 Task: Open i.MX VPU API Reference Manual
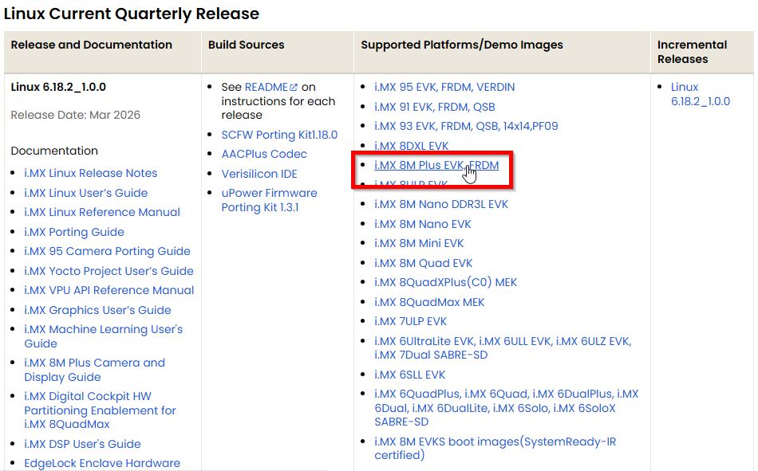[109, 290]
